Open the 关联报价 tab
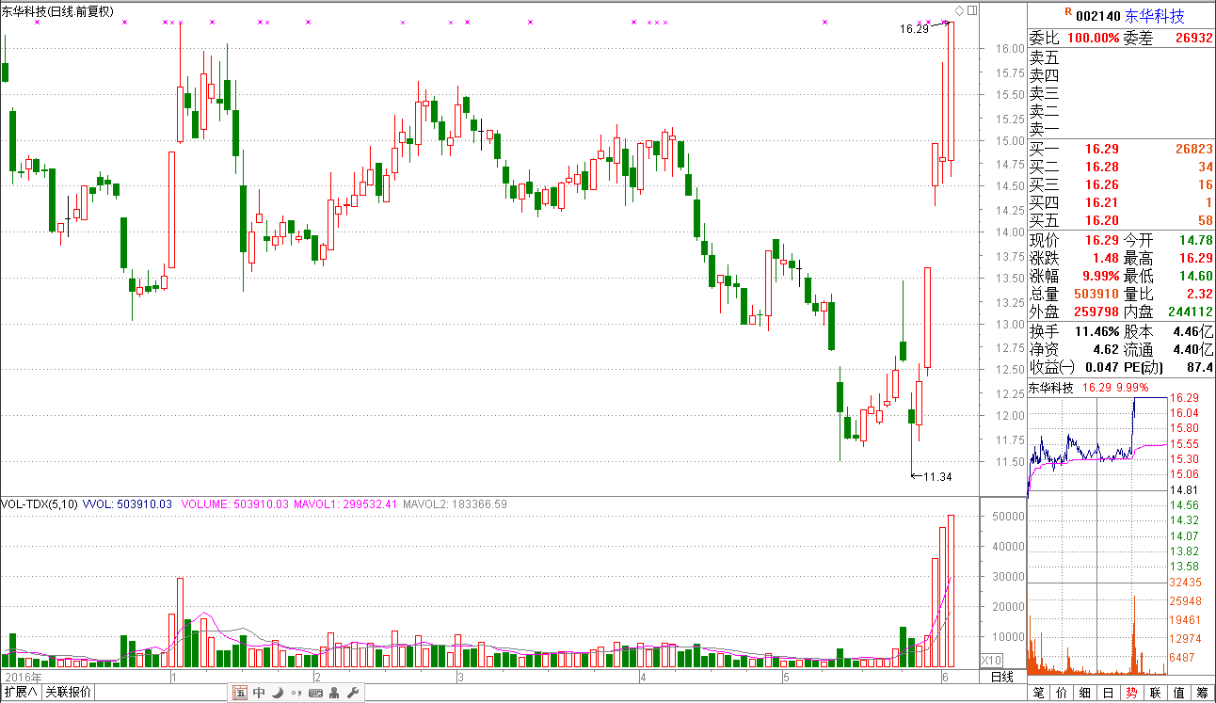The height and width of the screenshot is (703, 1216). point(69,693)
